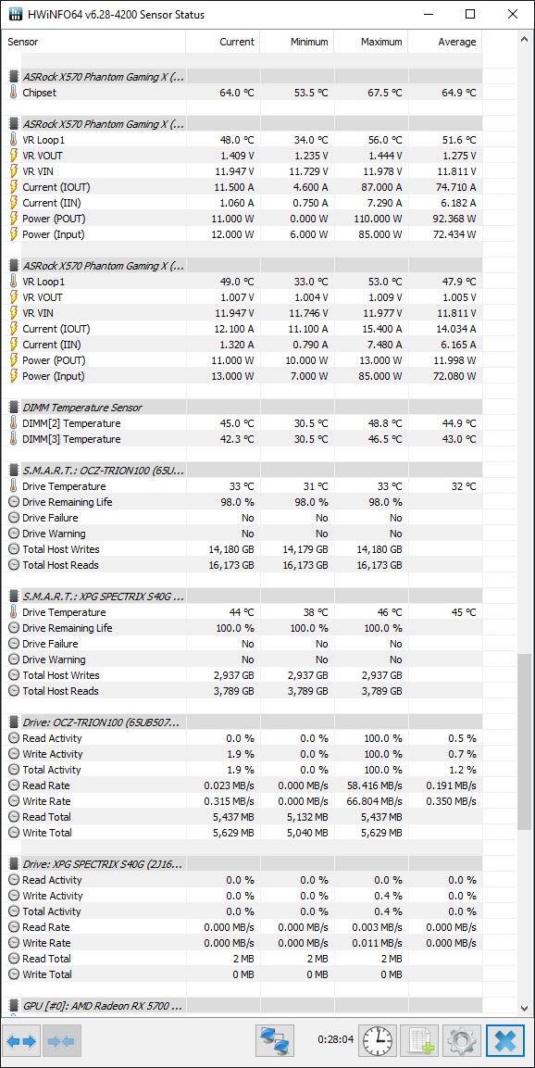
Task: Open the network remote monitoring icon
Action: click(275, 1041)
